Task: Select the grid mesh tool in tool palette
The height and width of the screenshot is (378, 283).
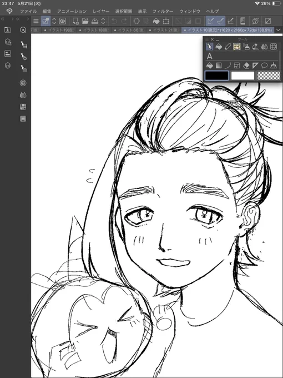Action: click(274, 47)
